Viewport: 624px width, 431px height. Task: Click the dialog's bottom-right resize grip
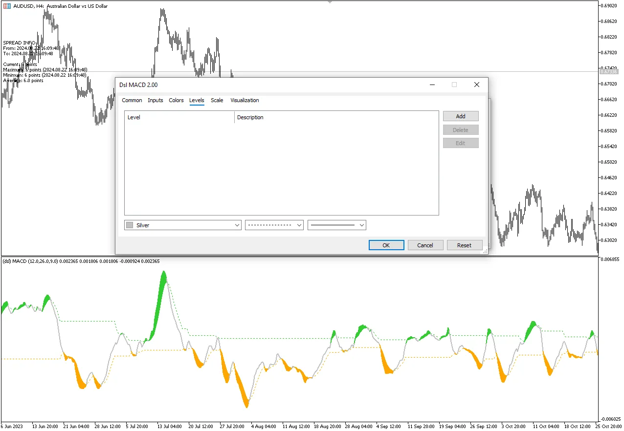click(485, 251)
